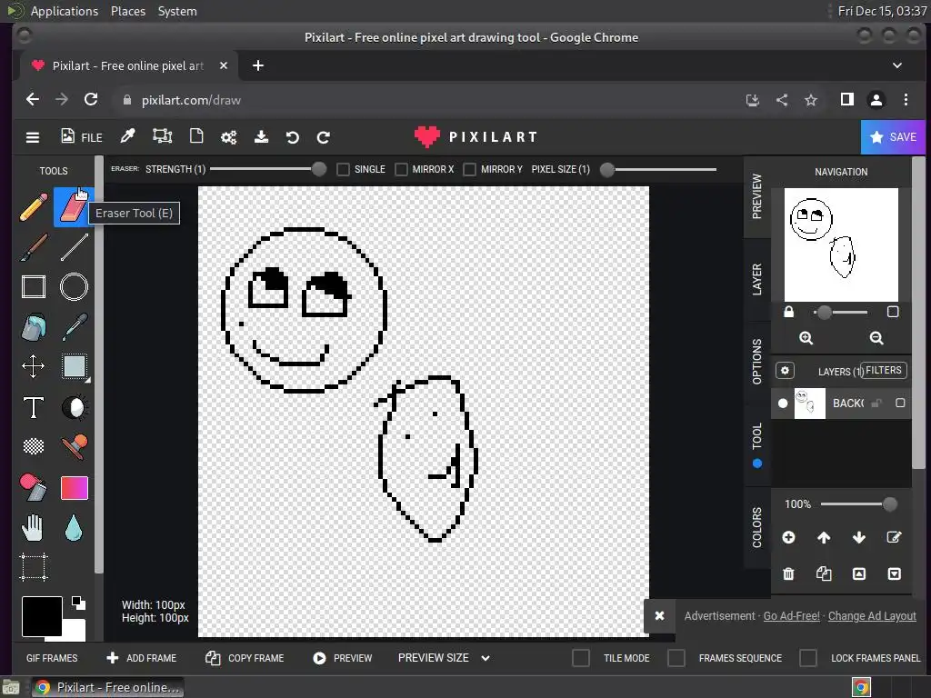Expand the PREVIEW SIZE dropdown
Image resolution: width=931 pixels, height=698 pixels.
pos(444,658)
